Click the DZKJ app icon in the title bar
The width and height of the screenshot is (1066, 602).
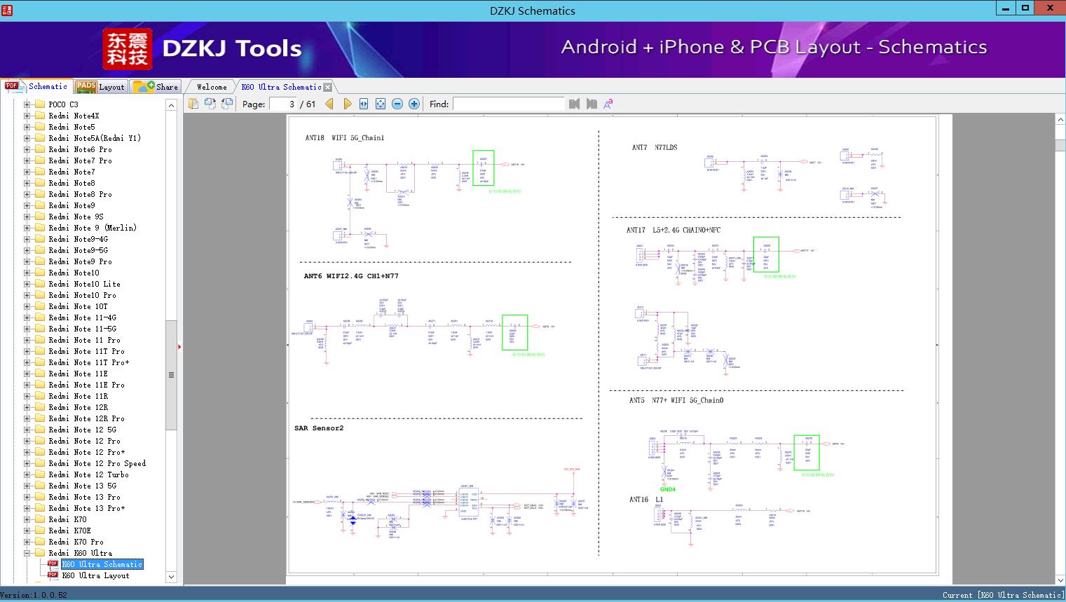point(7,10)
